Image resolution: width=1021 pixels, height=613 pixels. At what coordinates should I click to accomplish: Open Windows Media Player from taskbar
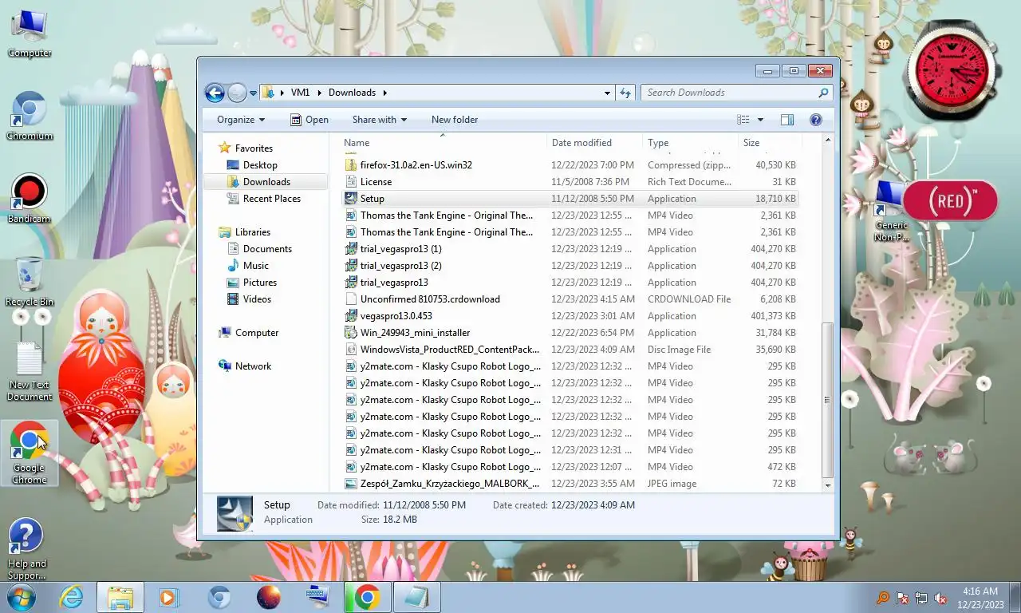click(x=168, y=598)
